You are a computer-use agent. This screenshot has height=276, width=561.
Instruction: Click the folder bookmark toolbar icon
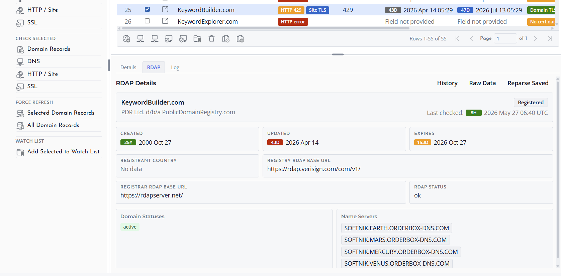[197, 39]
